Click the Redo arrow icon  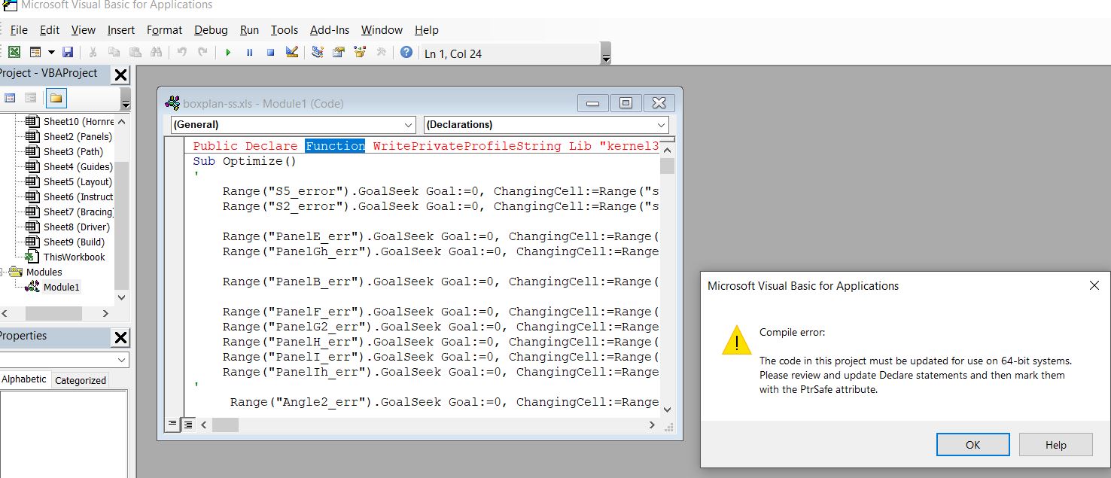pos(202,52)
